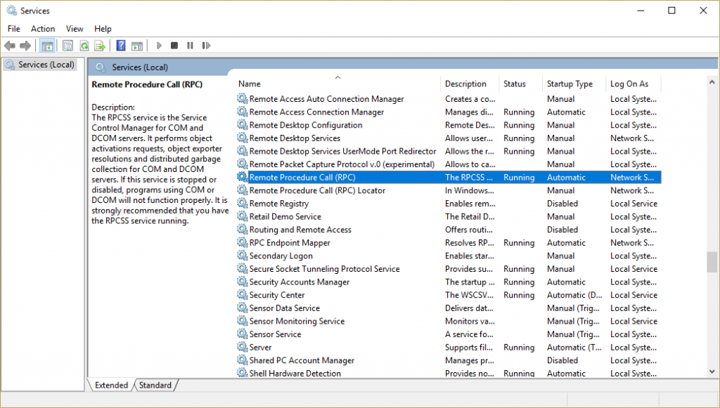The width and height of the screenshot is (720, 408).
Task: Click Running status of RPC Endpoint Mapper
Action: click(519, 243)
